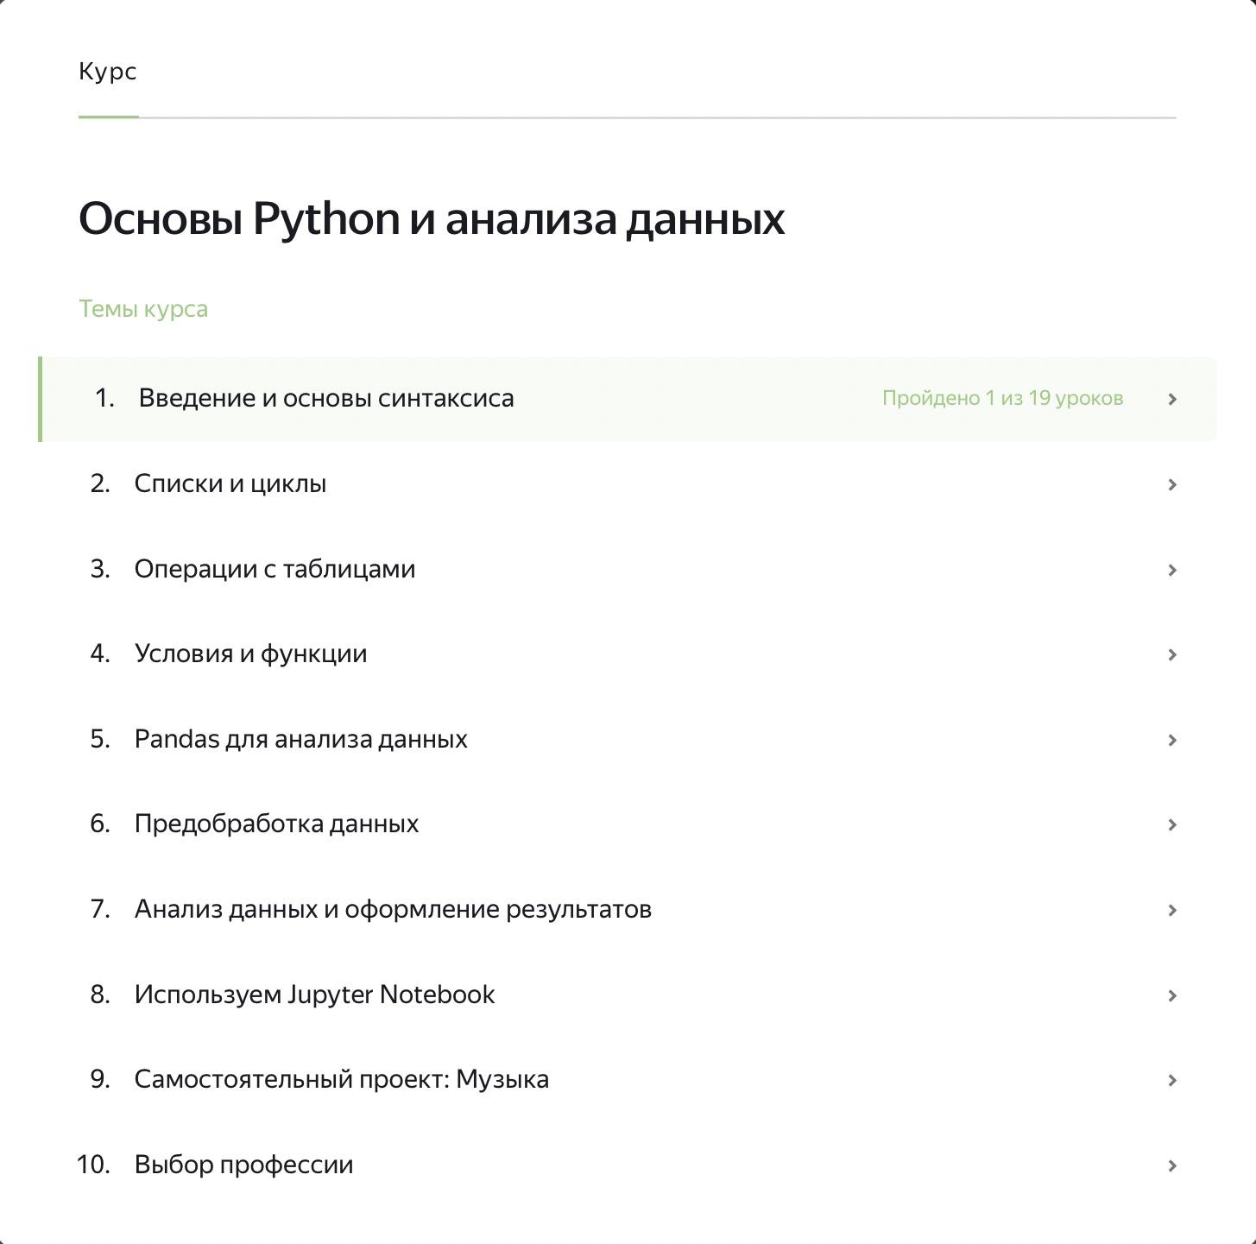The image size is (1256, 1244).
Task: Switch to the Курс tab
Action: click(x=108, y=71)
